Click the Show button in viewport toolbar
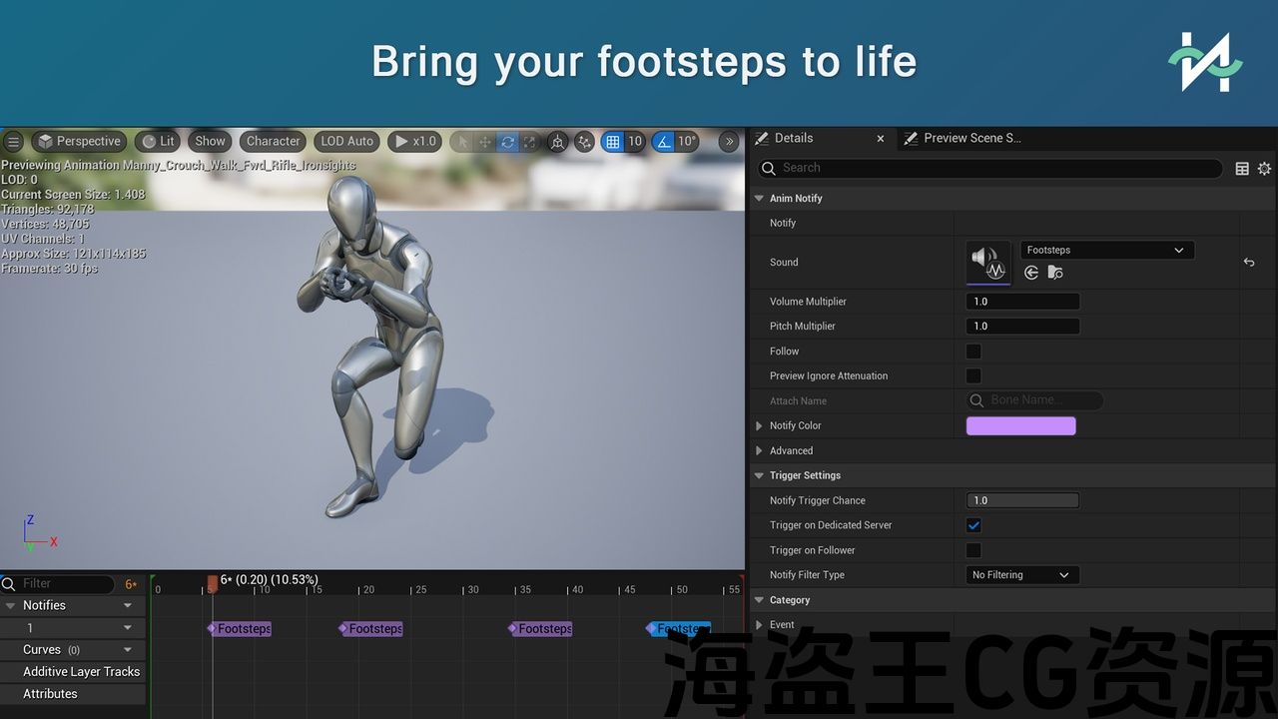 [210, 142]
